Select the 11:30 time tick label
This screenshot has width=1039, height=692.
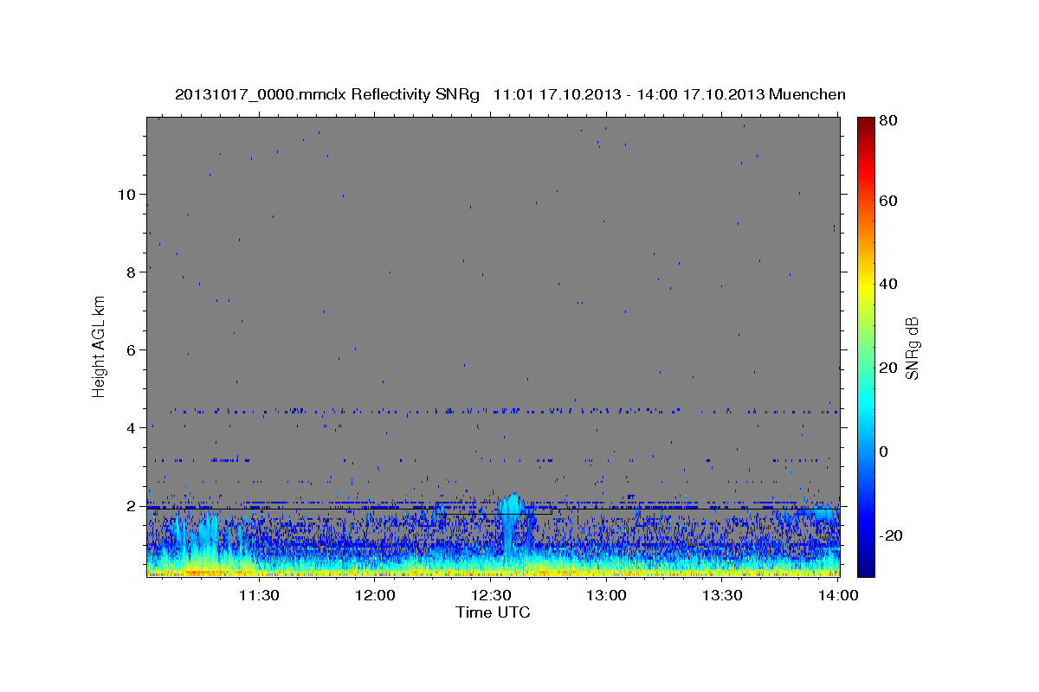(259, 595)
